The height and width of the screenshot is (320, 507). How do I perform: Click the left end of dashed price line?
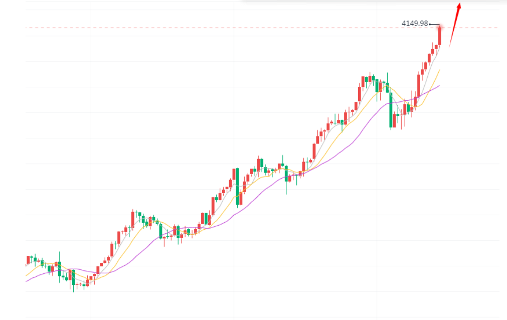coord(27,28)
